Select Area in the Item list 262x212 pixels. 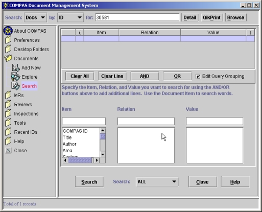pos(81,151)
